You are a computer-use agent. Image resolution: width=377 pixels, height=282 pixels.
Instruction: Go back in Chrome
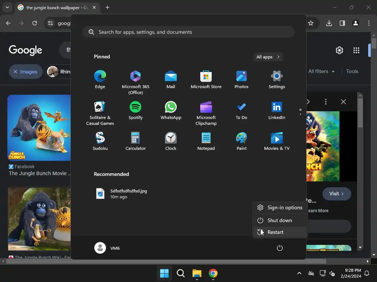coord(8,23)
